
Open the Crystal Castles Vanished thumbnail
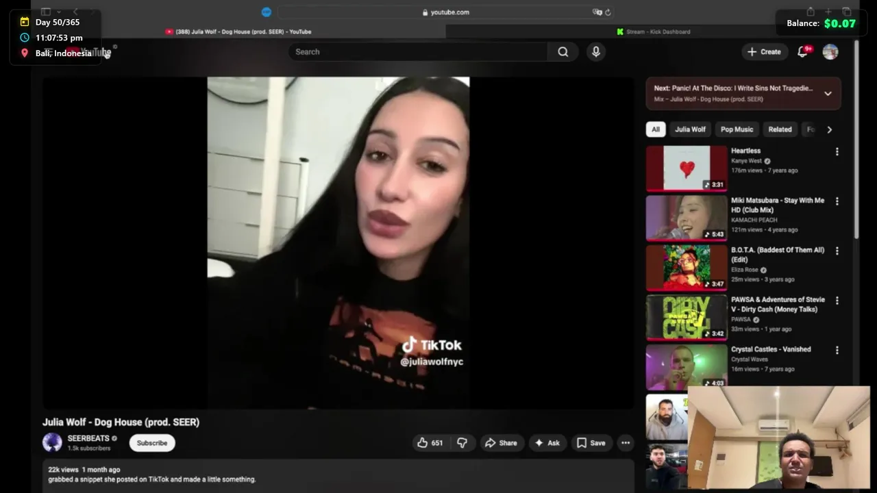(687, 367)
